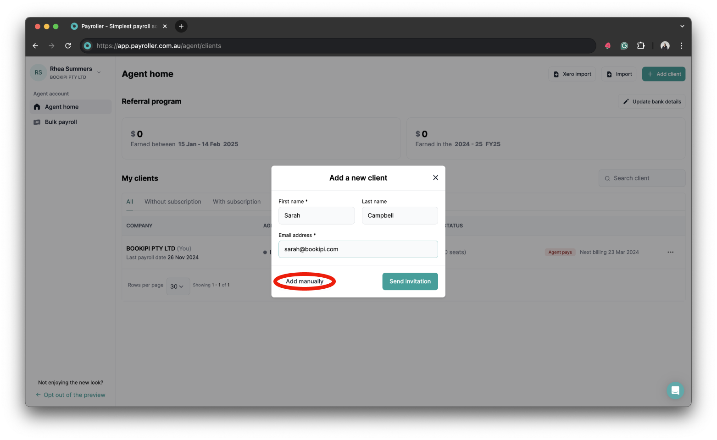Click the Import document icon

[x=610, y=74]
